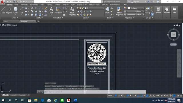The image size is (183, 103).
Task: Switch to the Insert ribbon tab
Action: tap(16, 5)
